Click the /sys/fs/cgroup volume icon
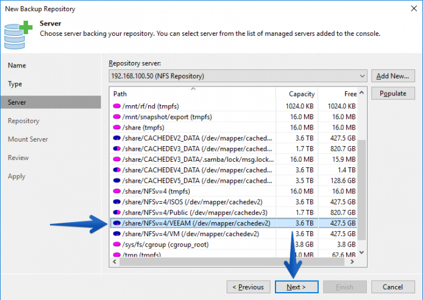Viewport: 423px width, 300px height. point(116,245)
